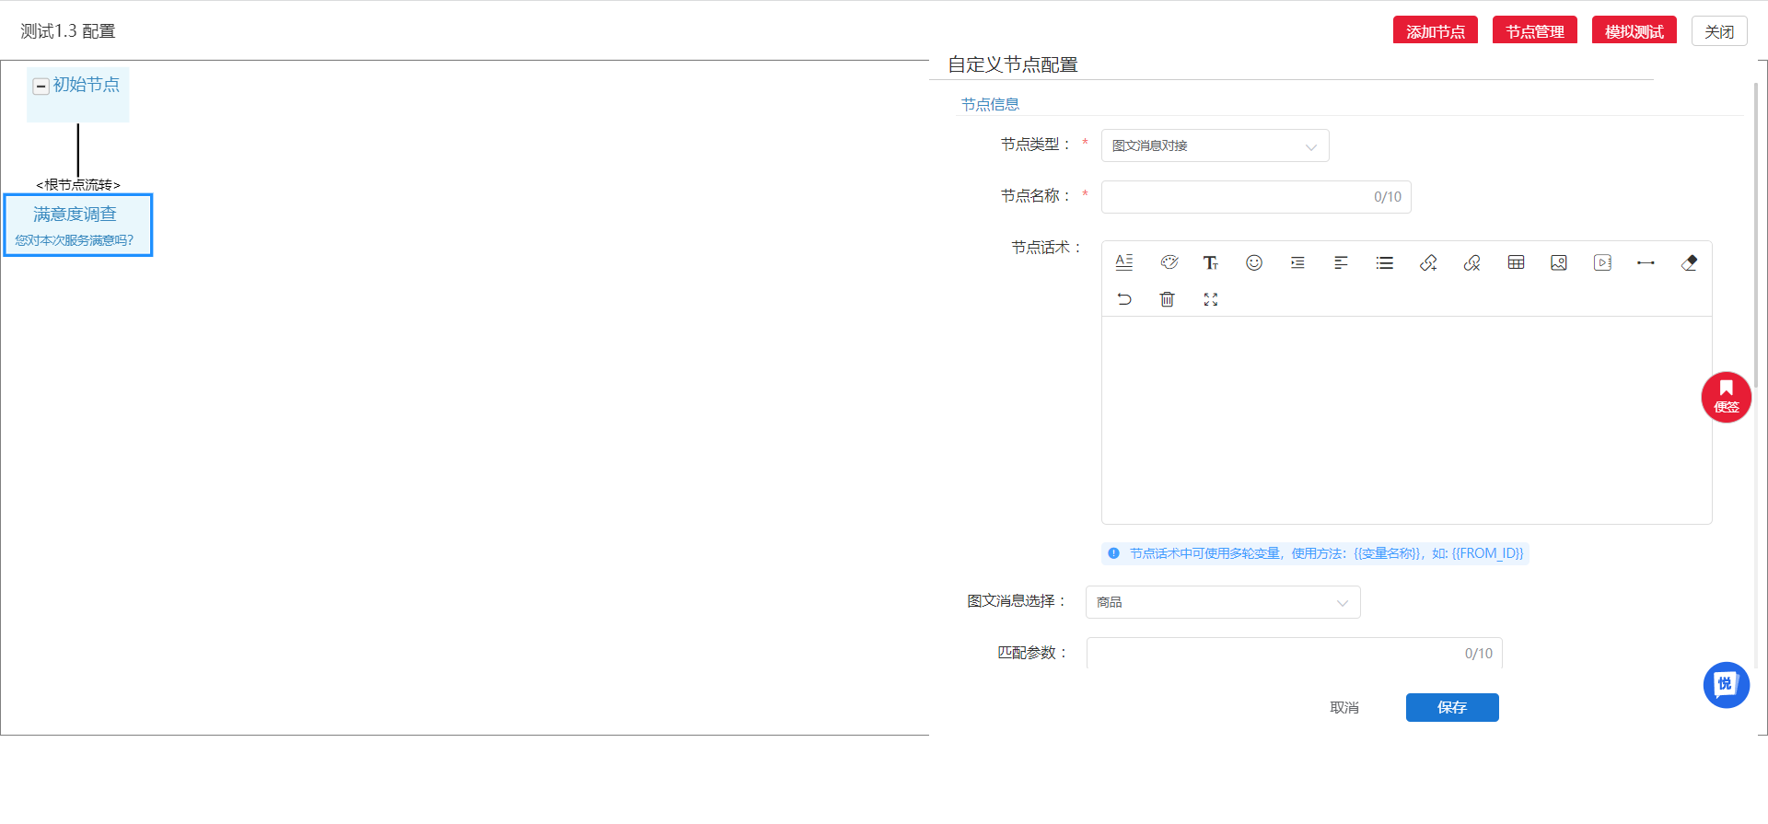Viewport: 1768px width, 824px height.
Task: Open the 节点类型 dropdown
Action: pos(1215,145)
